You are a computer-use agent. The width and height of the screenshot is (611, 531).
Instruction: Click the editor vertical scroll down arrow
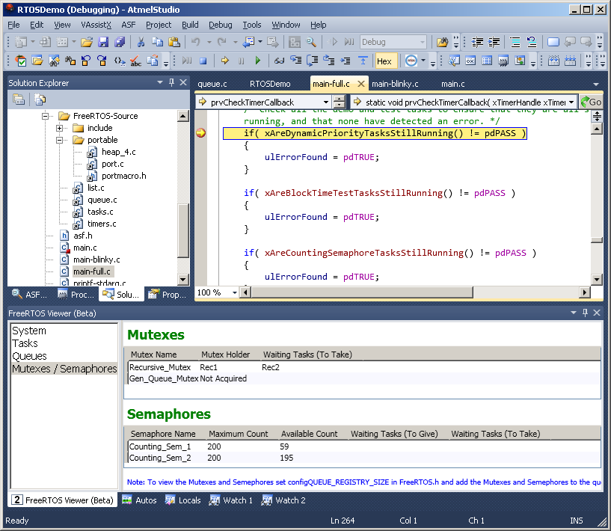click(597, 279)
